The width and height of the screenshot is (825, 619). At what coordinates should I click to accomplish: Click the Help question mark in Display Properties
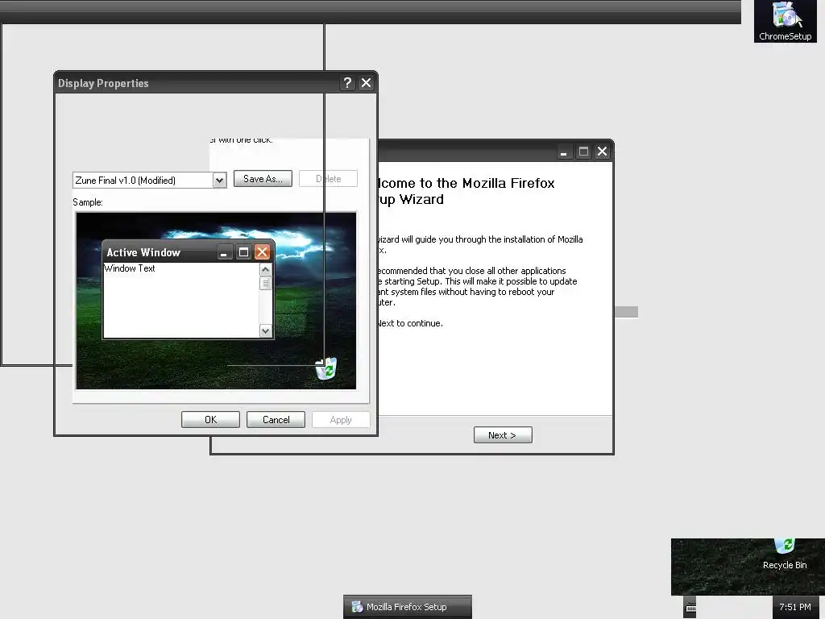pos(347,83)
